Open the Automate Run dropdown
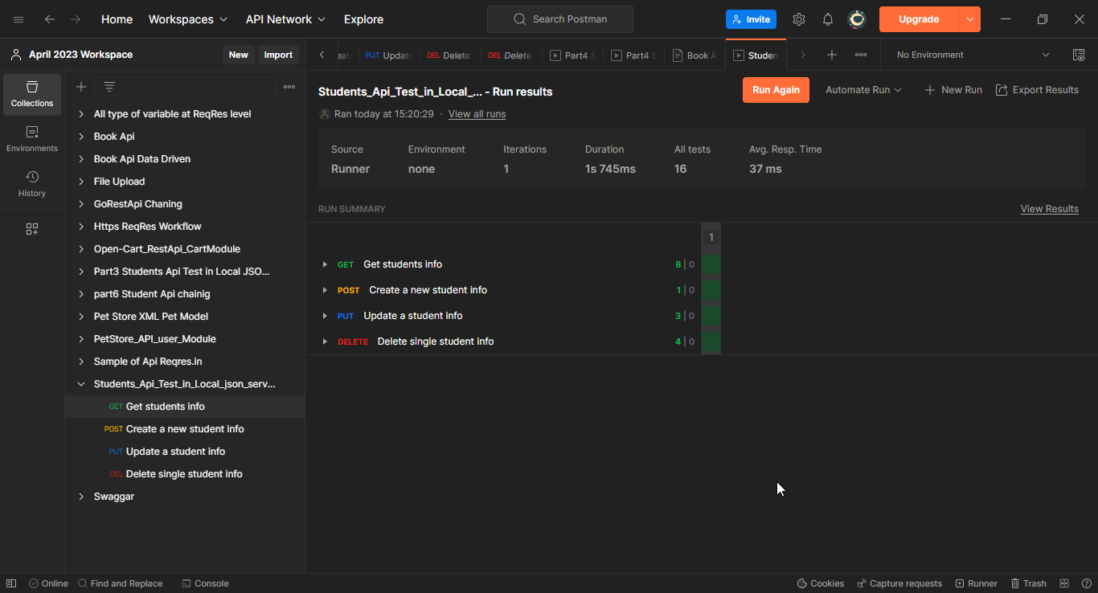The height and width of the screenshot is (593, 1098). 863,89
